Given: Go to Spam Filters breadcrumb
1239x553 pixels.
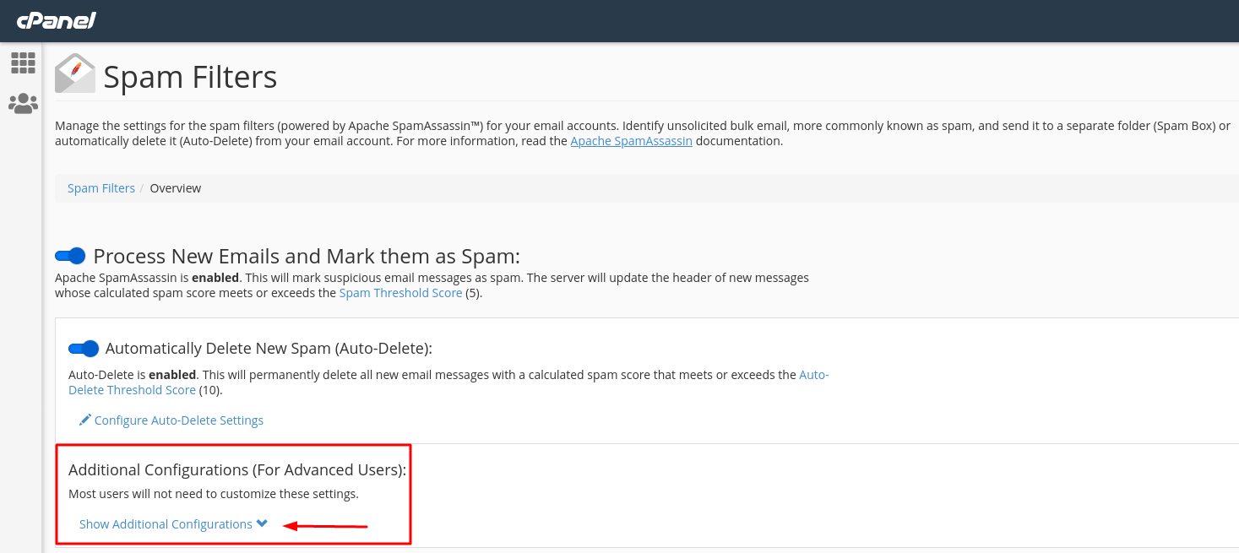Looking at the screenshot, I should click(101, 188).
